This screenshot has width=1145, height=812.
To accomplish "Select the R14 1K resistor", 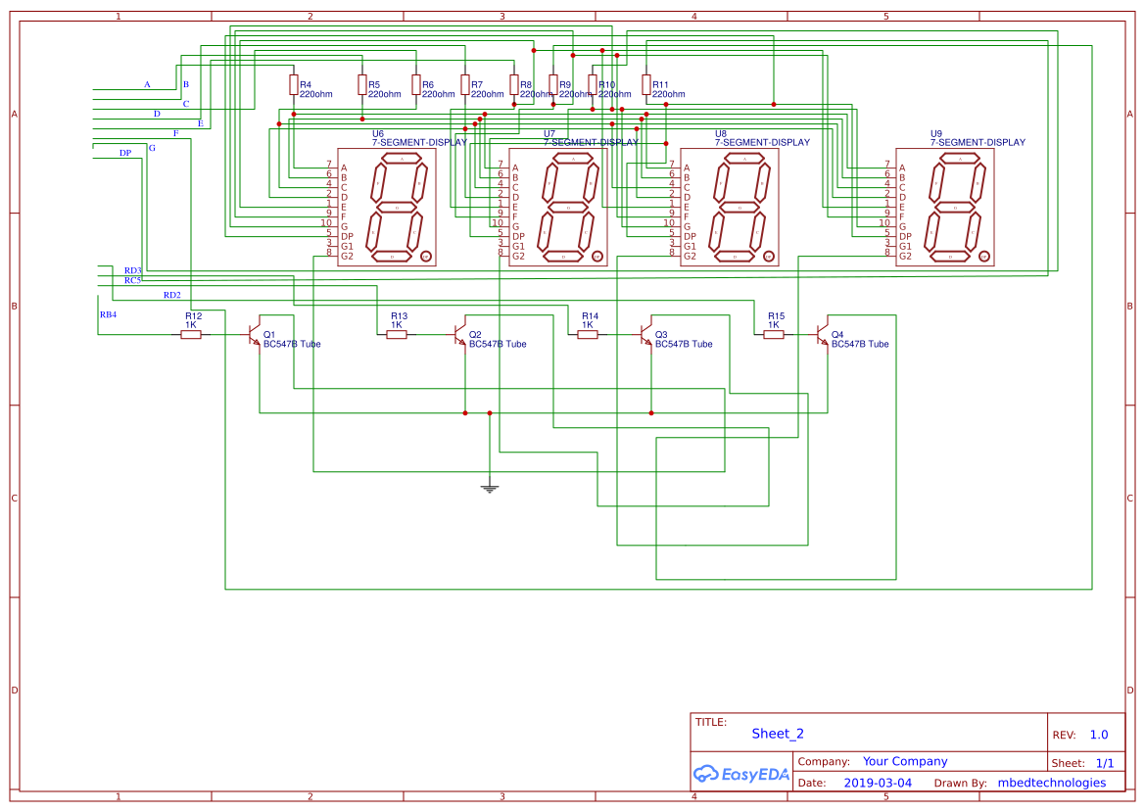I will (x=588, y=334).
